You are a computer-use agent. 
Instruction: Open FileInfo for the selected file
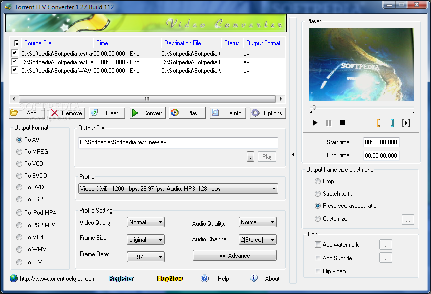tap(228, 113)
